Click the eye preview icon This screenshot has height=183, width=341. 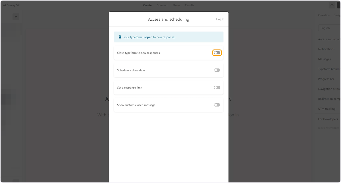pyautogui.click(x=332, y=5)
